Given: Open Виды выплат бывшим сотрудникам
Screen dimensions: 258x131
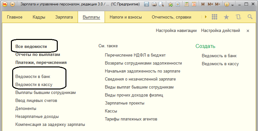Looking at the screenshot, I should tap(139, 87).
